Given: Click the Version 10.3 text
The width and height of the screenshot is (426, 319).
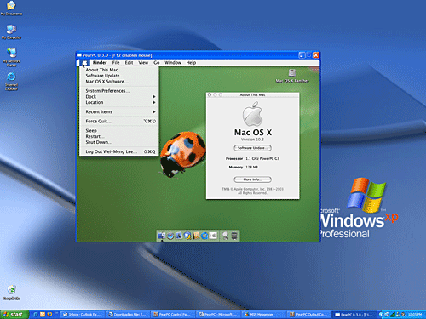Looking at the screenshot, I should tap(252, 140).
